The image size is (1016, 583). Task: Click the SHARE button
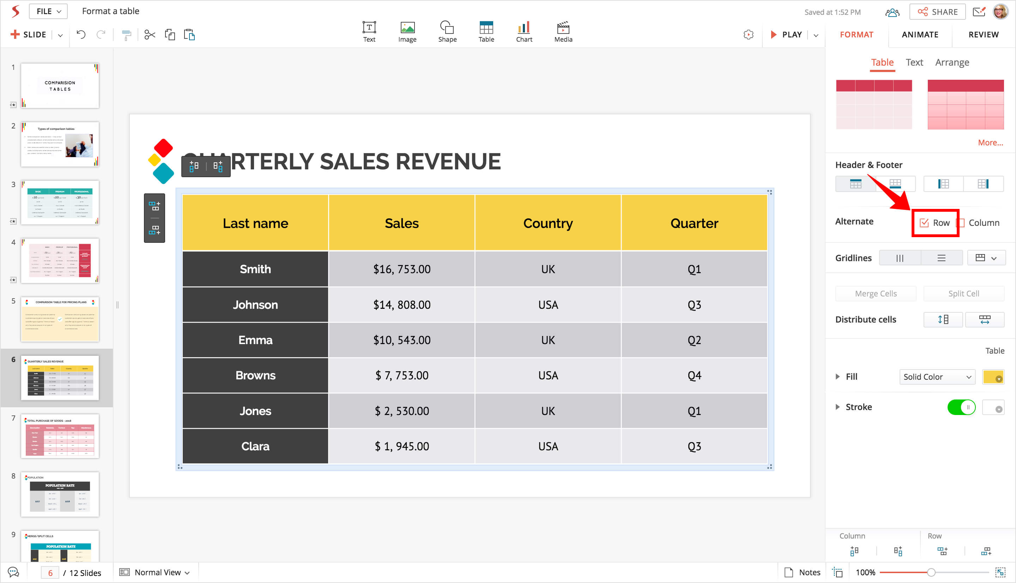tap(937, 12)
